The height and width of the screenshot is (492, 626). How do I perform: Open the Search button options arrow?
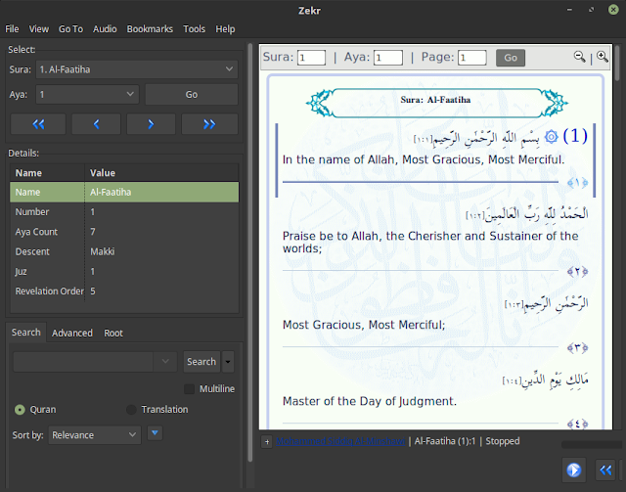(x=228, y=362)
